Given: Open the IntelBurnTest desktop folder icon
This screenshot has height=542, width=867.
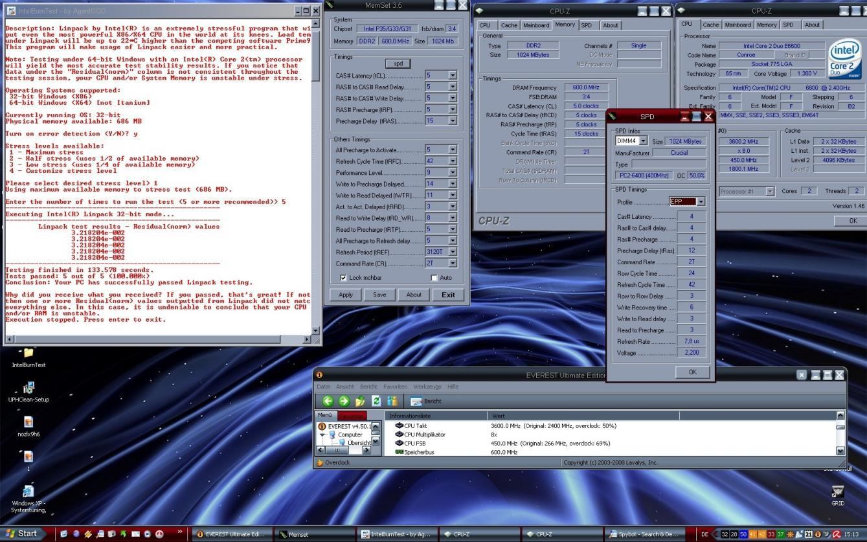Looking at the screenshot, I should (28, 353).
